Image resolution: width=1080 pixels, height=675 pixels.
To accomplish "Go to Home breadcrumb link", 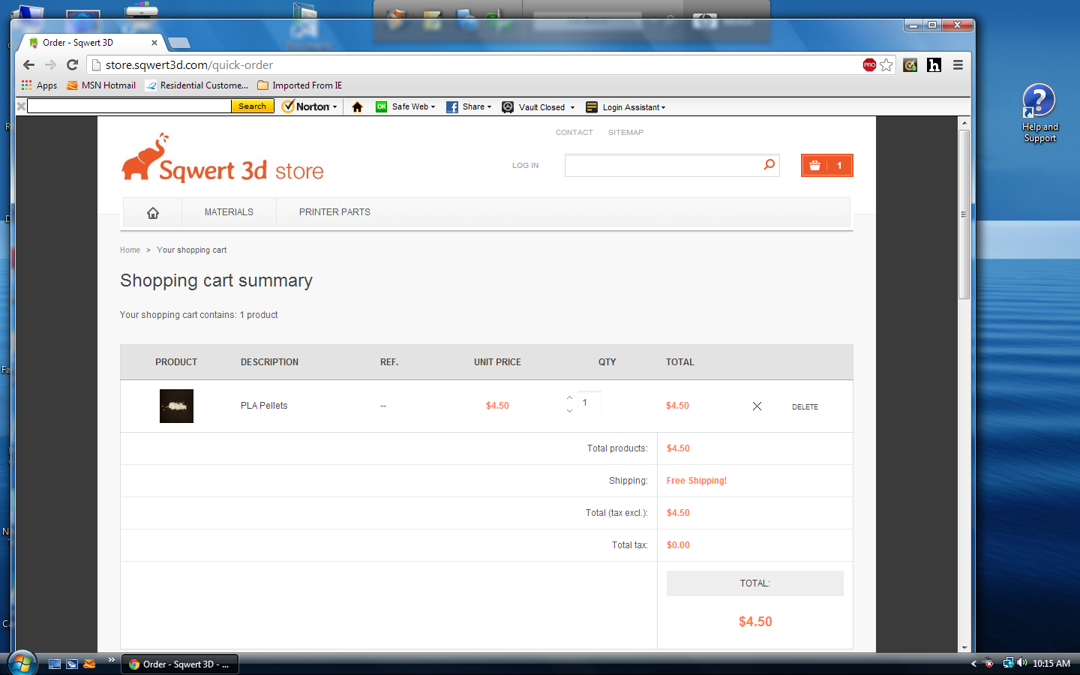I will coord(130,250).
